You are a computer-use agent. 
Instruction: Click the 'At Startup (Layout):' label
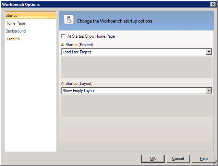pos(77,84)
